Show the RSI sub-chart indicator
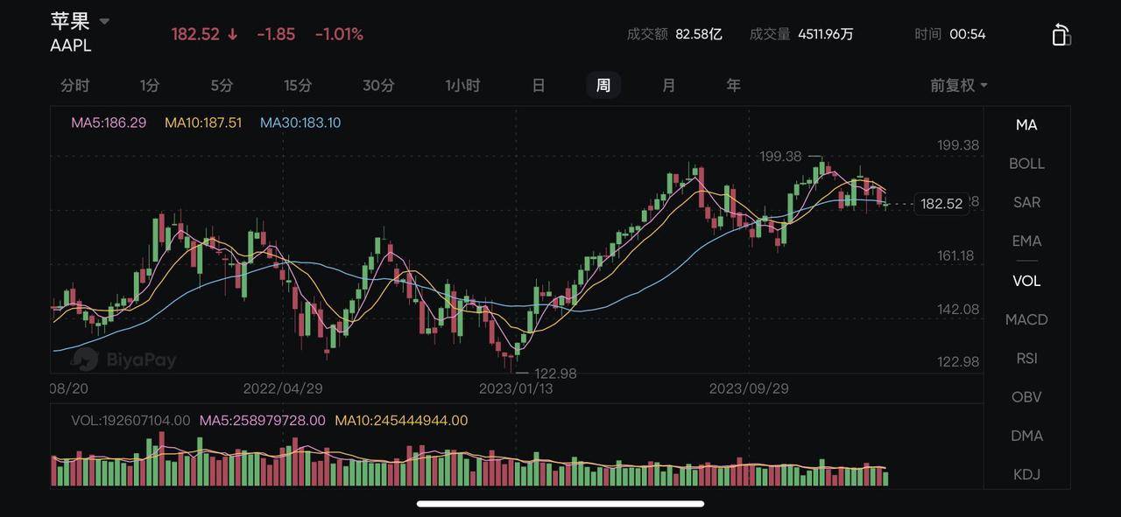Image resolution: width=1121 pixels, height=517 pixels. [1026, 358]
